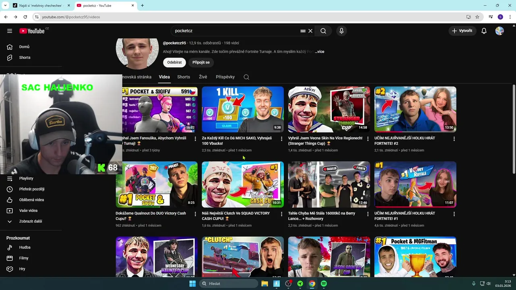Open the account avatar menu
Viewport: 516px width, 290px height.
(499, 31)
